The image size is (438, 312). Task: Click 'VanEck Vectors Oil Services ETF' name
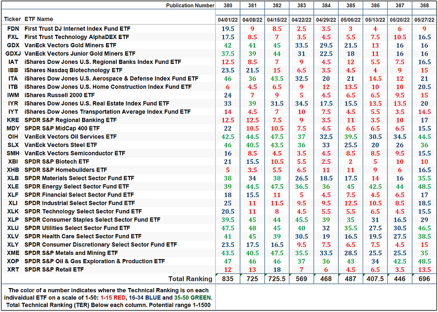click(71, 137)
